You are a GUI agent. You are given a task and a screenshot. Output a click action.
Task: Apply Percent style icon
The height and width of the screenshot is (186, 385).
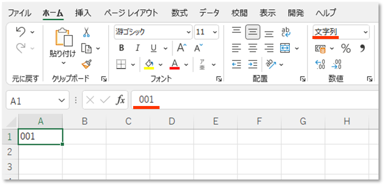pos(346,48)
